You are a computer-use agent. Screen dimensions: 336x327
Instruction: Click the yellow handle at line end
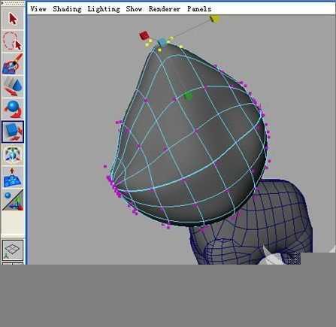pos(214,19)
